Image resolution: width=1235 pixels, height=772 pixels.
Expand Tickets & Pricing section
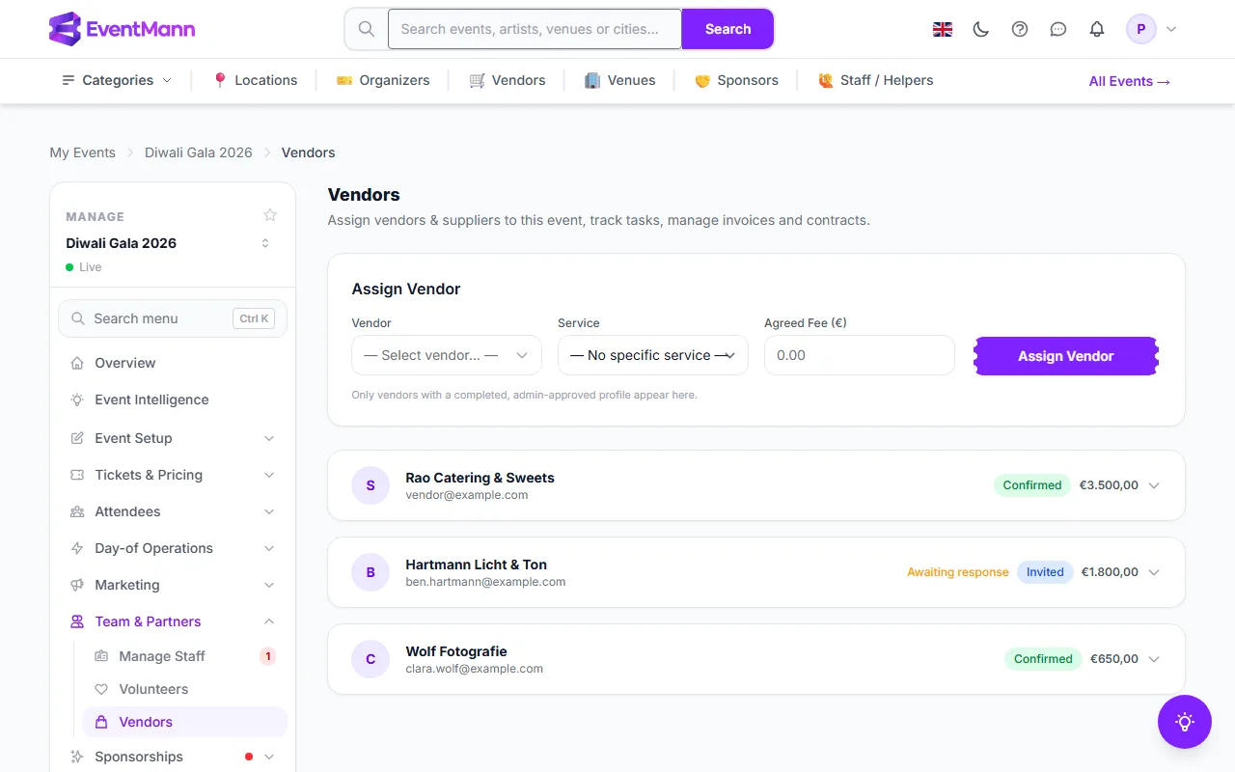point(173,475)
